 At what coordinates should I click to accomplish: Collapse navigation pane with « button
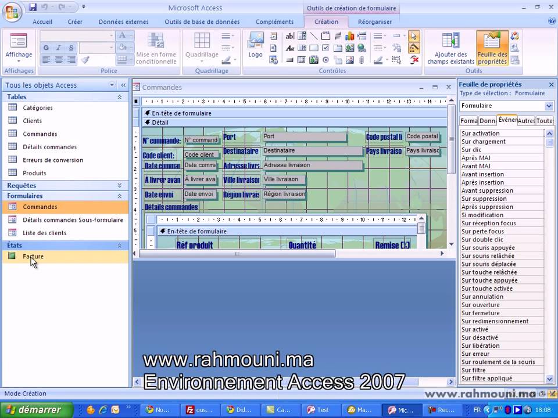click(x=123, y=85)
